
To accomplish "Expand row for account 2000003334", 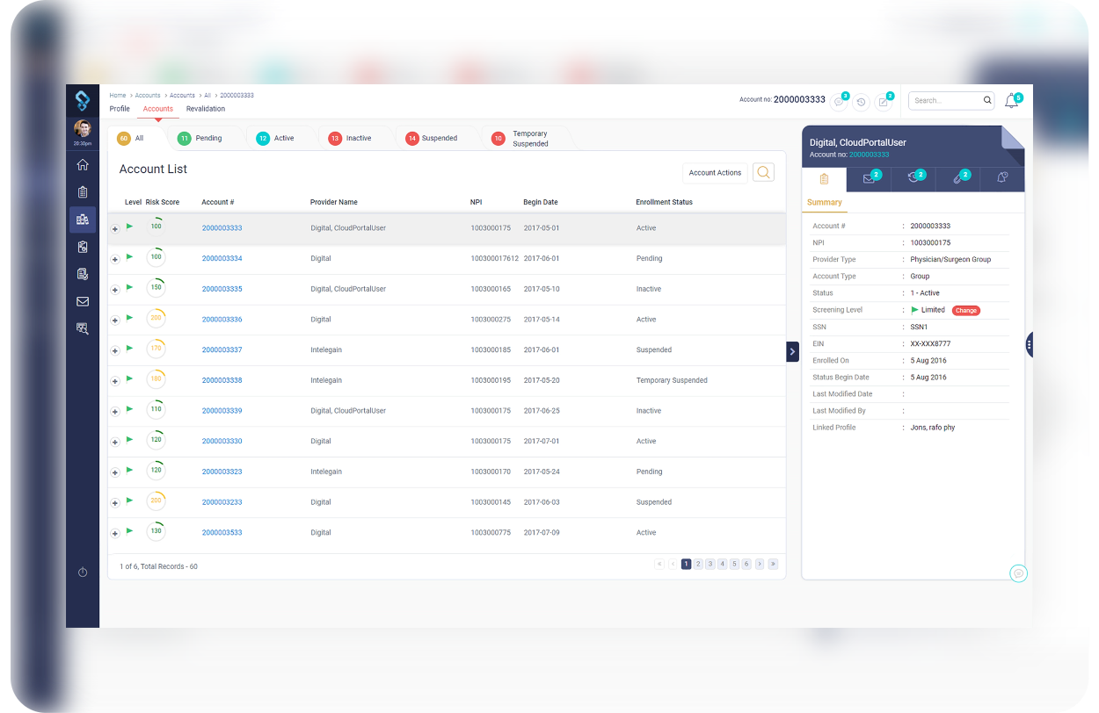I will (115, 260).
